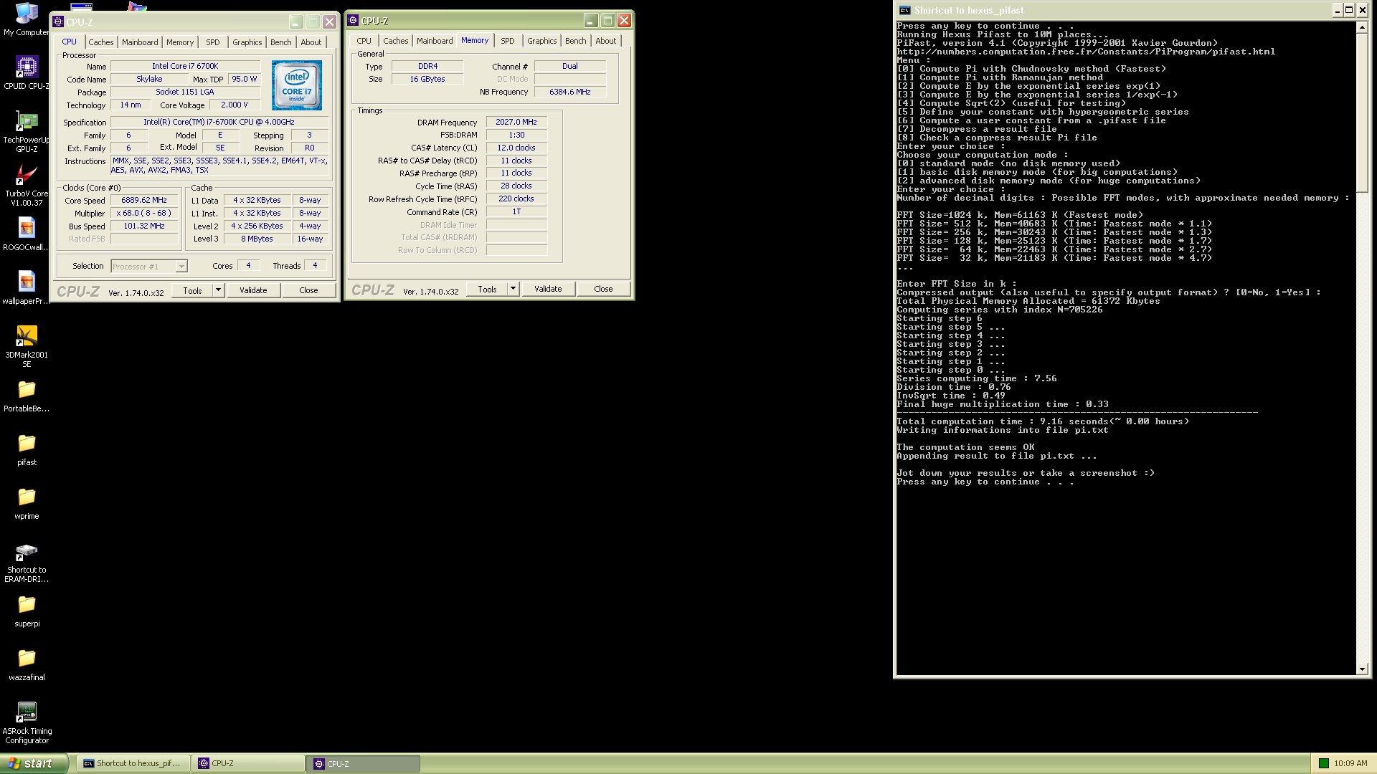This screenshot has width=1377, height=774.
Task: Open the My Computer desktop icon
Action: pyautogui.click(x=27, y=19)
